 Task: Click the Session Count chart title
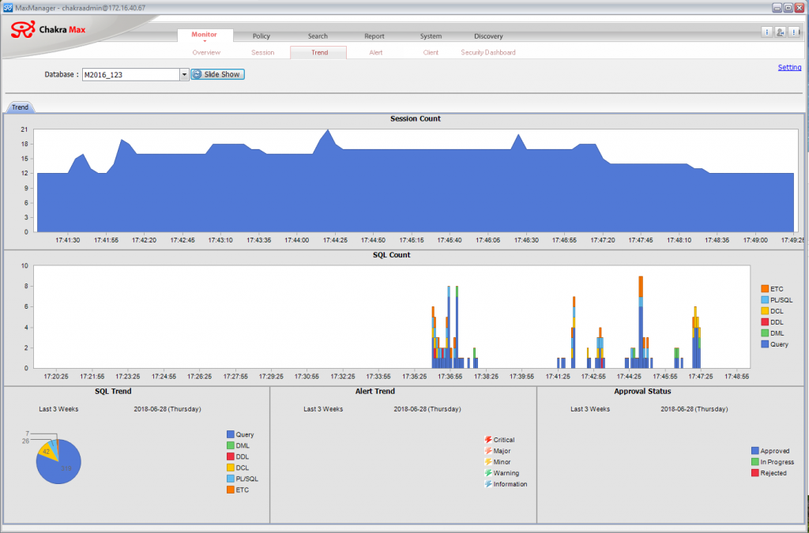[x=416, y=118]
